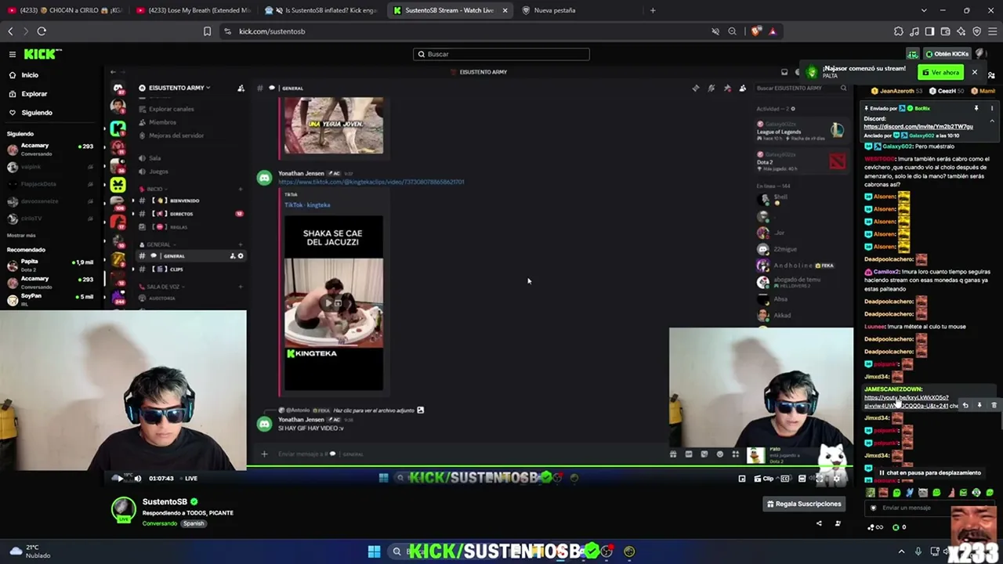
Task: Go to the KICK logo homepage
Action: [x=42, y=54]
